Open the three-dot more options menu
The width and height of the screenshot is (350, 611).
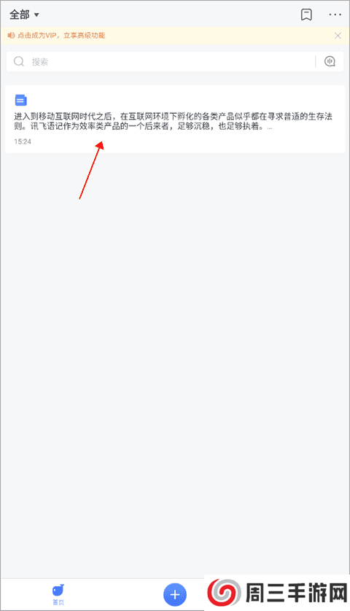point(335,15)
